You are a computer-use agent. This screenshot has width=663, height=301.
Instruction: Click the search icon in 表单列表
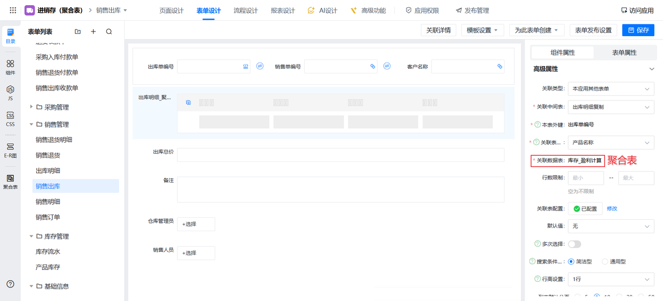coord(109,32)
